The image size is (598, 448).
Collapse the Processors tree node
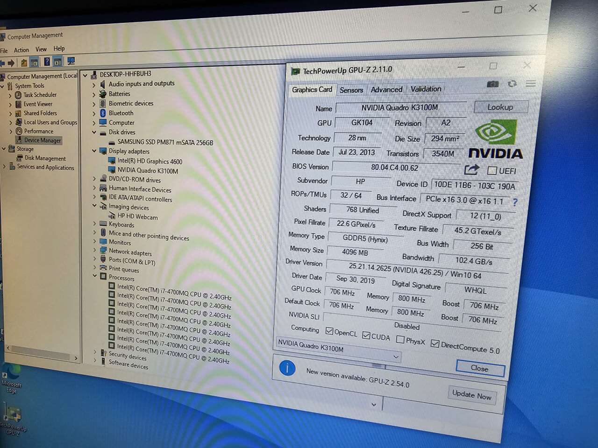pyautogui.click(x=95, y=276)
